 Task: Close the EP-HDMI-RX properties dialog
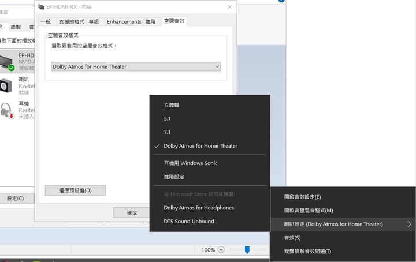point(229,7)
